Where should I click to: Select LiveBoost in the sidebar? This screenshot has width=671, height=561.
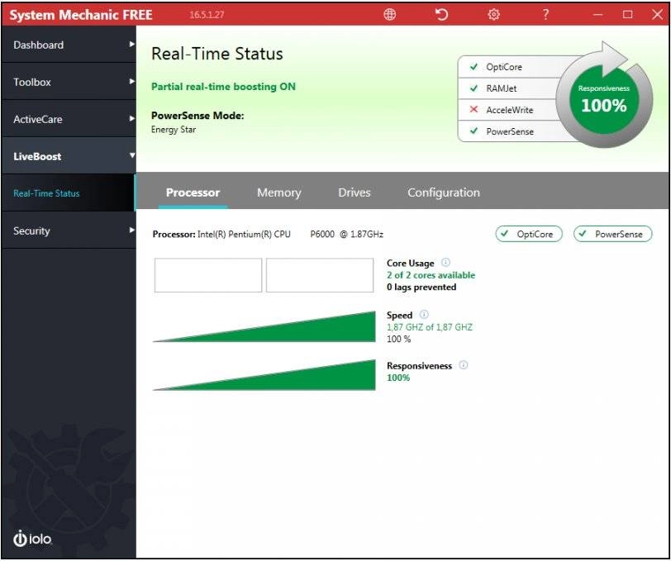point(69,156)
